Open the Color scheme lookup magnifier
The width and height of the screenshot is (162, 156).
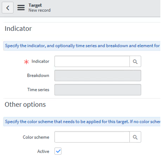[x=135, y=137]
